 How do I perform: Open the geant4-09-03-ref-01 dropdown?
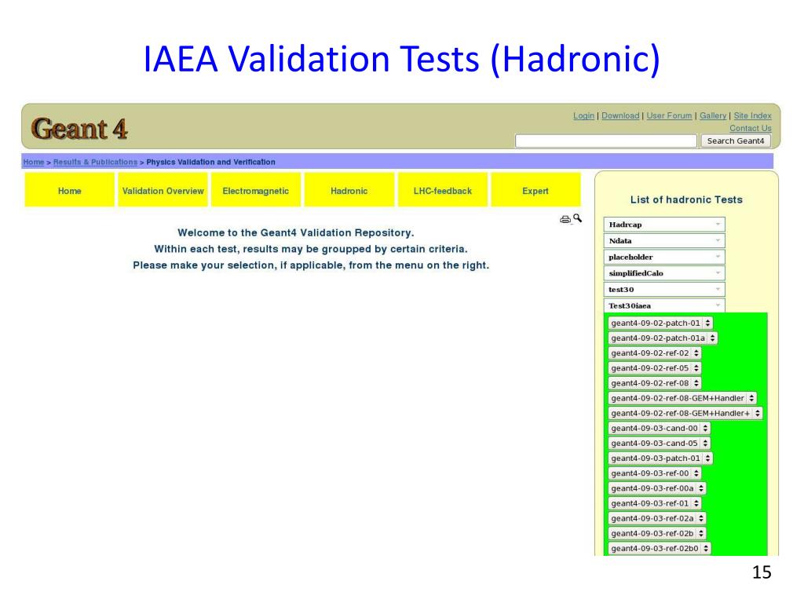coord(654,503)
